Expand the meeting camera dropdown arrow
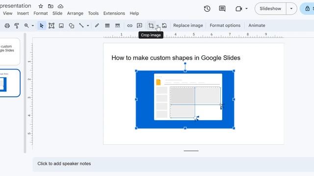The height and width of the screenshot is (176, 314). pyautogui.click(x=246, y=9)
